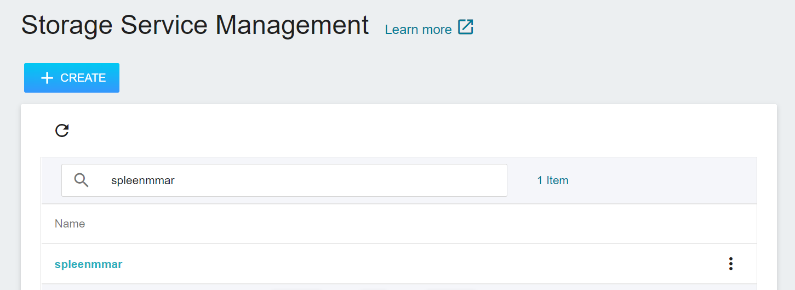Click the '1 Item' count label

552,180
